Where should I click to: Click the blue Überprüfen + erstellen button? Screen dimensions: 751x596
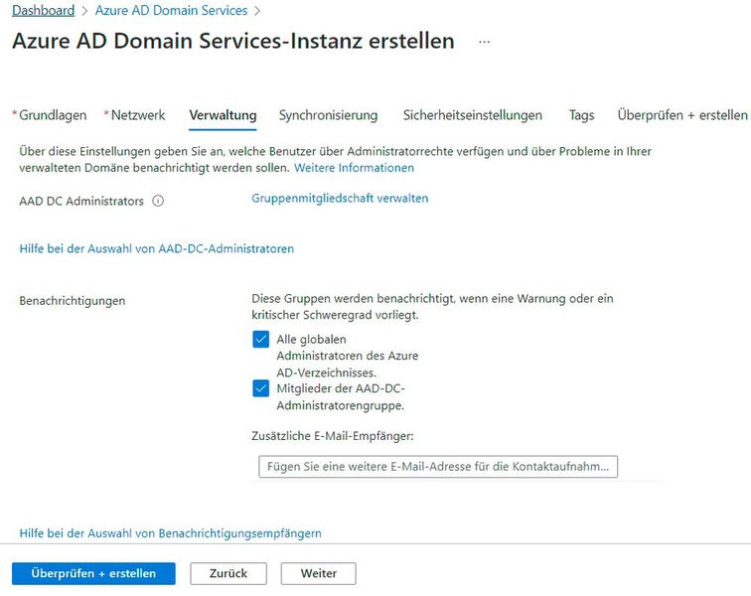click(x=93, y=573)
